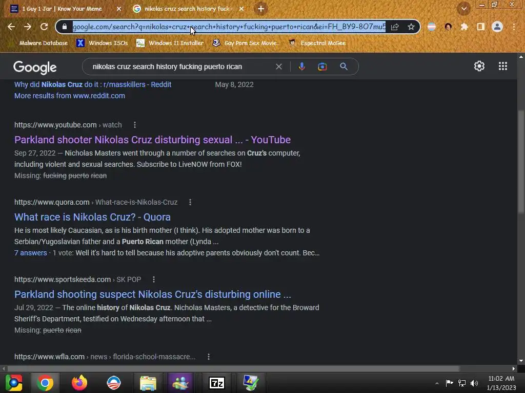525x393 pixels.
Task: Open the Why did Nikolas Cruz Reddit link
Action: click(93, 84)
